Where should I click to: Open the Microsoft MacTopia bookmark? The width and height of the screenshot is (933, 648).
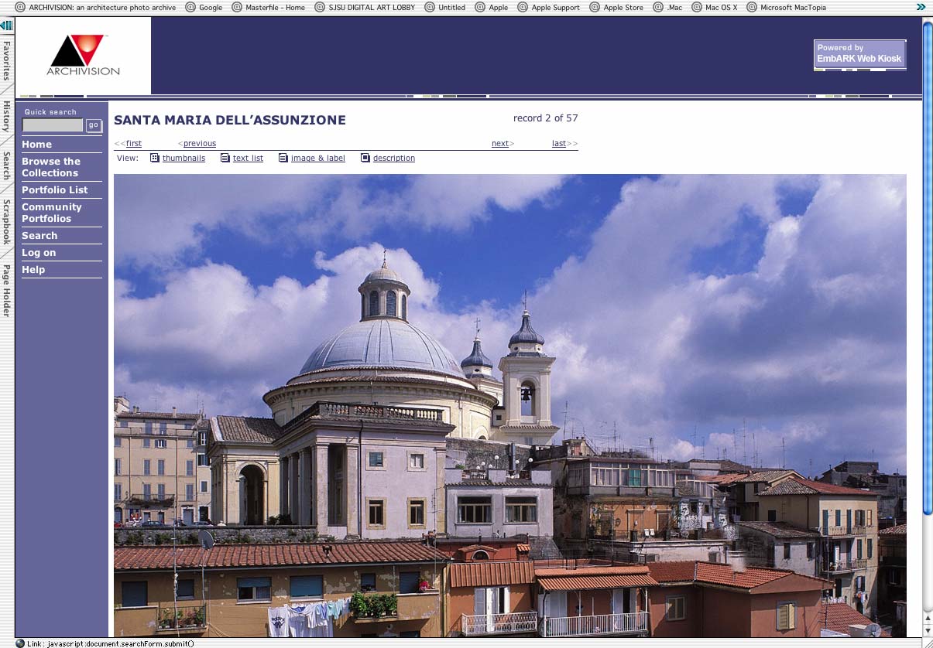tap(786, 7)
